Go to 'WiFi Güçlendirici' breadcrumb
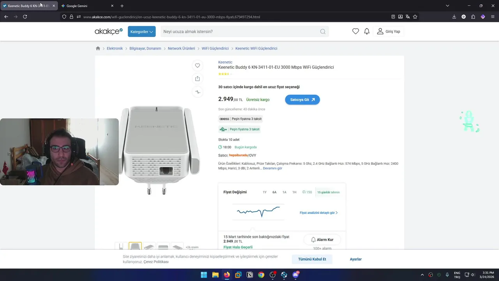Screen dimensions: 499x281 [215, 48]
